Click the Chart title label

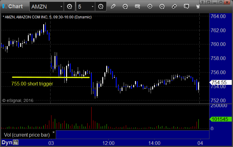point(15,6)
